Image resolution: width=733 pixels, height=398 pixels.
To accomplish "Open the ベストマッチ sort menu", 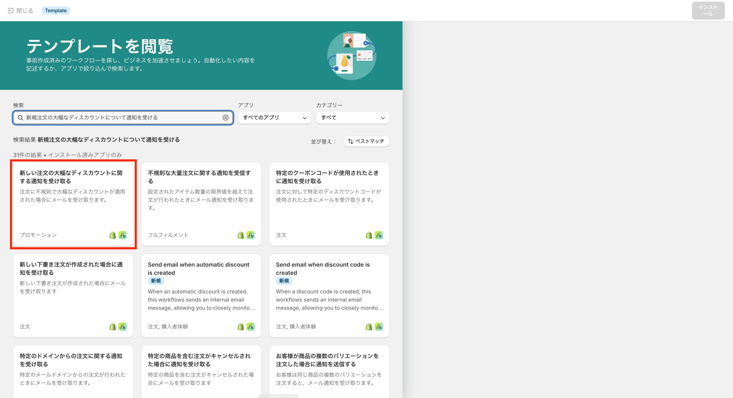I will (x=366, y=141).
